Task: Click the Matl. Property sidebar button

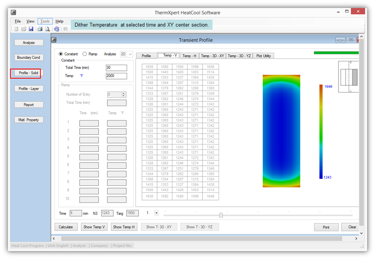Action: [29, 120]
